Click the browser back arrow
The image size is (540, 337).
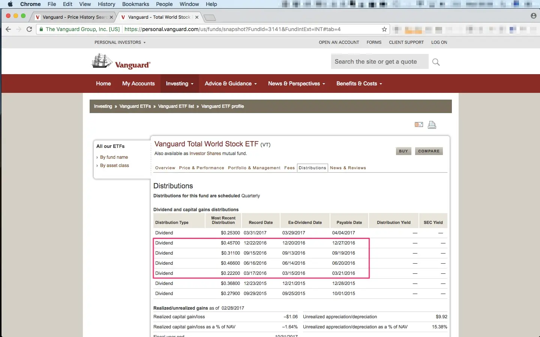pyautogui.click(x=8, y=29)
